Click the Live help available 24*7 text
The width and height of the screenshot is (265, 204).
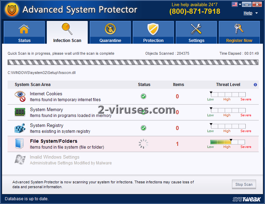[x=194, y=4]
